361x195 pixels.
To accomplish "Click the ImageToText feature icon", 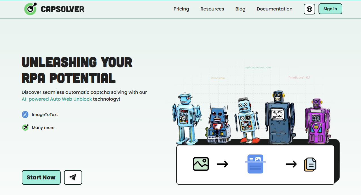I will click(25, 115).
